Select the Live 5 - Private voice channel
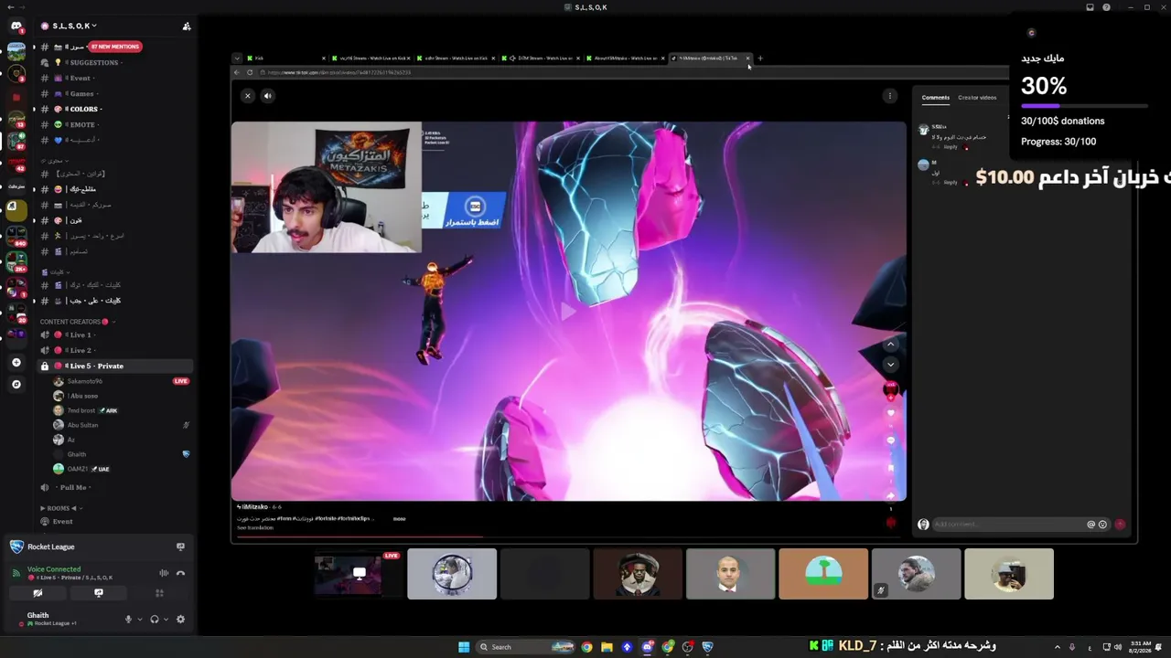 click(x=114, y=366)
